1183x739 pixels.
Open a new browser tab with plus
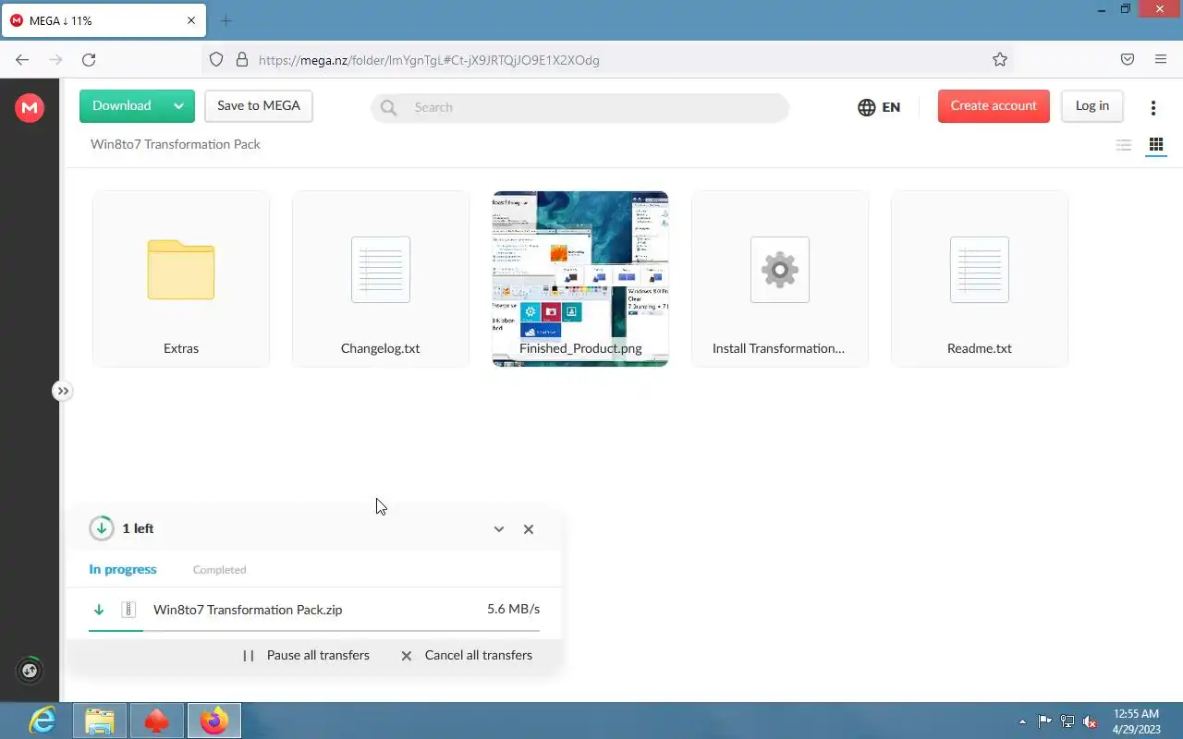click(226, 20)
